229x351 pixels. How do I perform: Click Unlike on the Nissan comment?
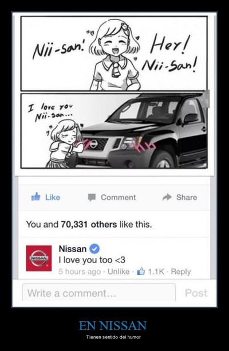tap(119, 272)
